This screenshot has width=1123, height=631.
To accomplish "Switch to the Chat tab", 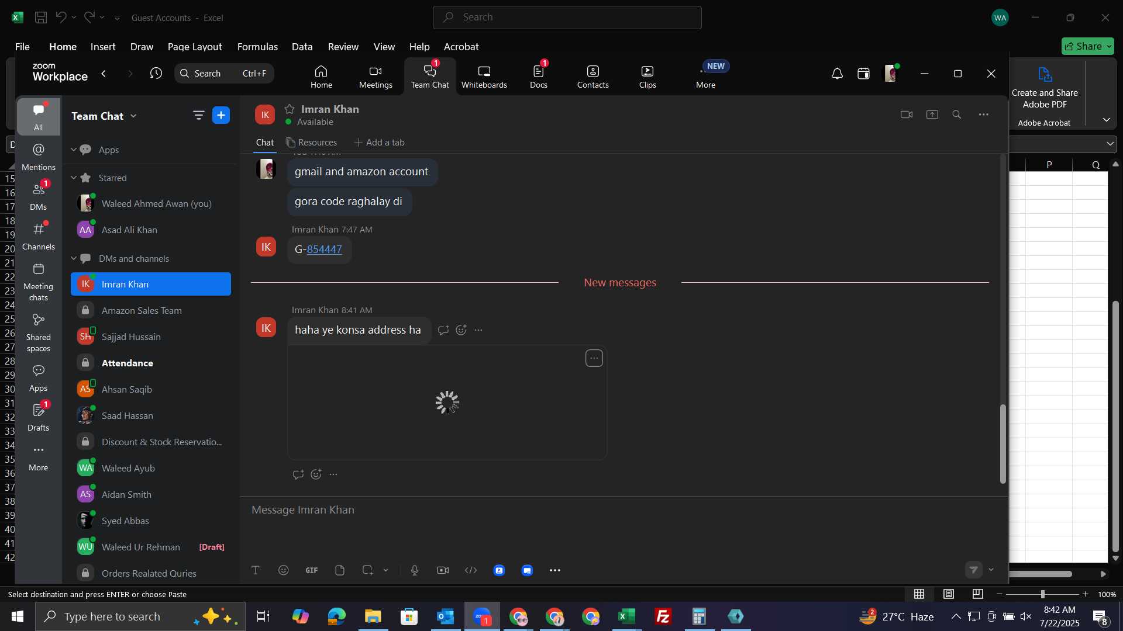I will click(264, 143).
